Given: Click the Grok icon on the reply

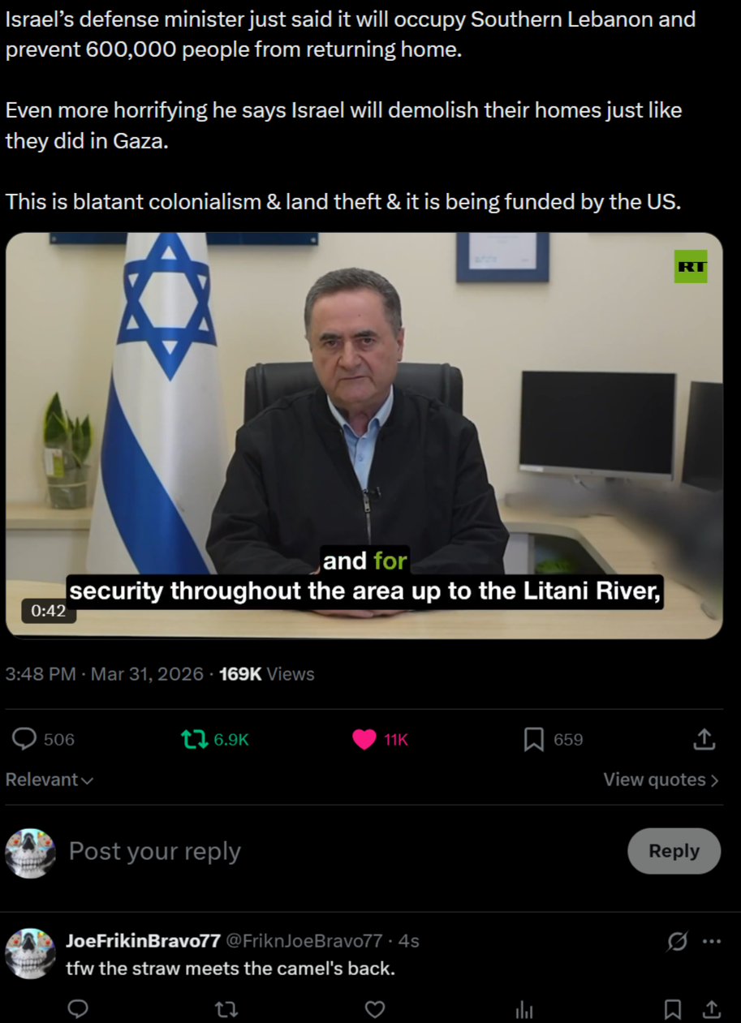Looking at the screenshot, I should pyautogui.click(x=677, y=941).
